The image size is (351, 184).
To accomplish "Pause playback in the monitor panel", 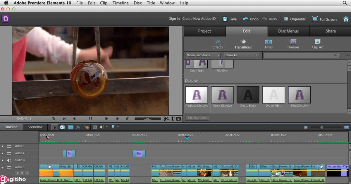I will 90,119.
